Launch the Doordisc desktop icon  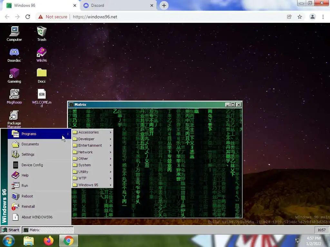14,55
